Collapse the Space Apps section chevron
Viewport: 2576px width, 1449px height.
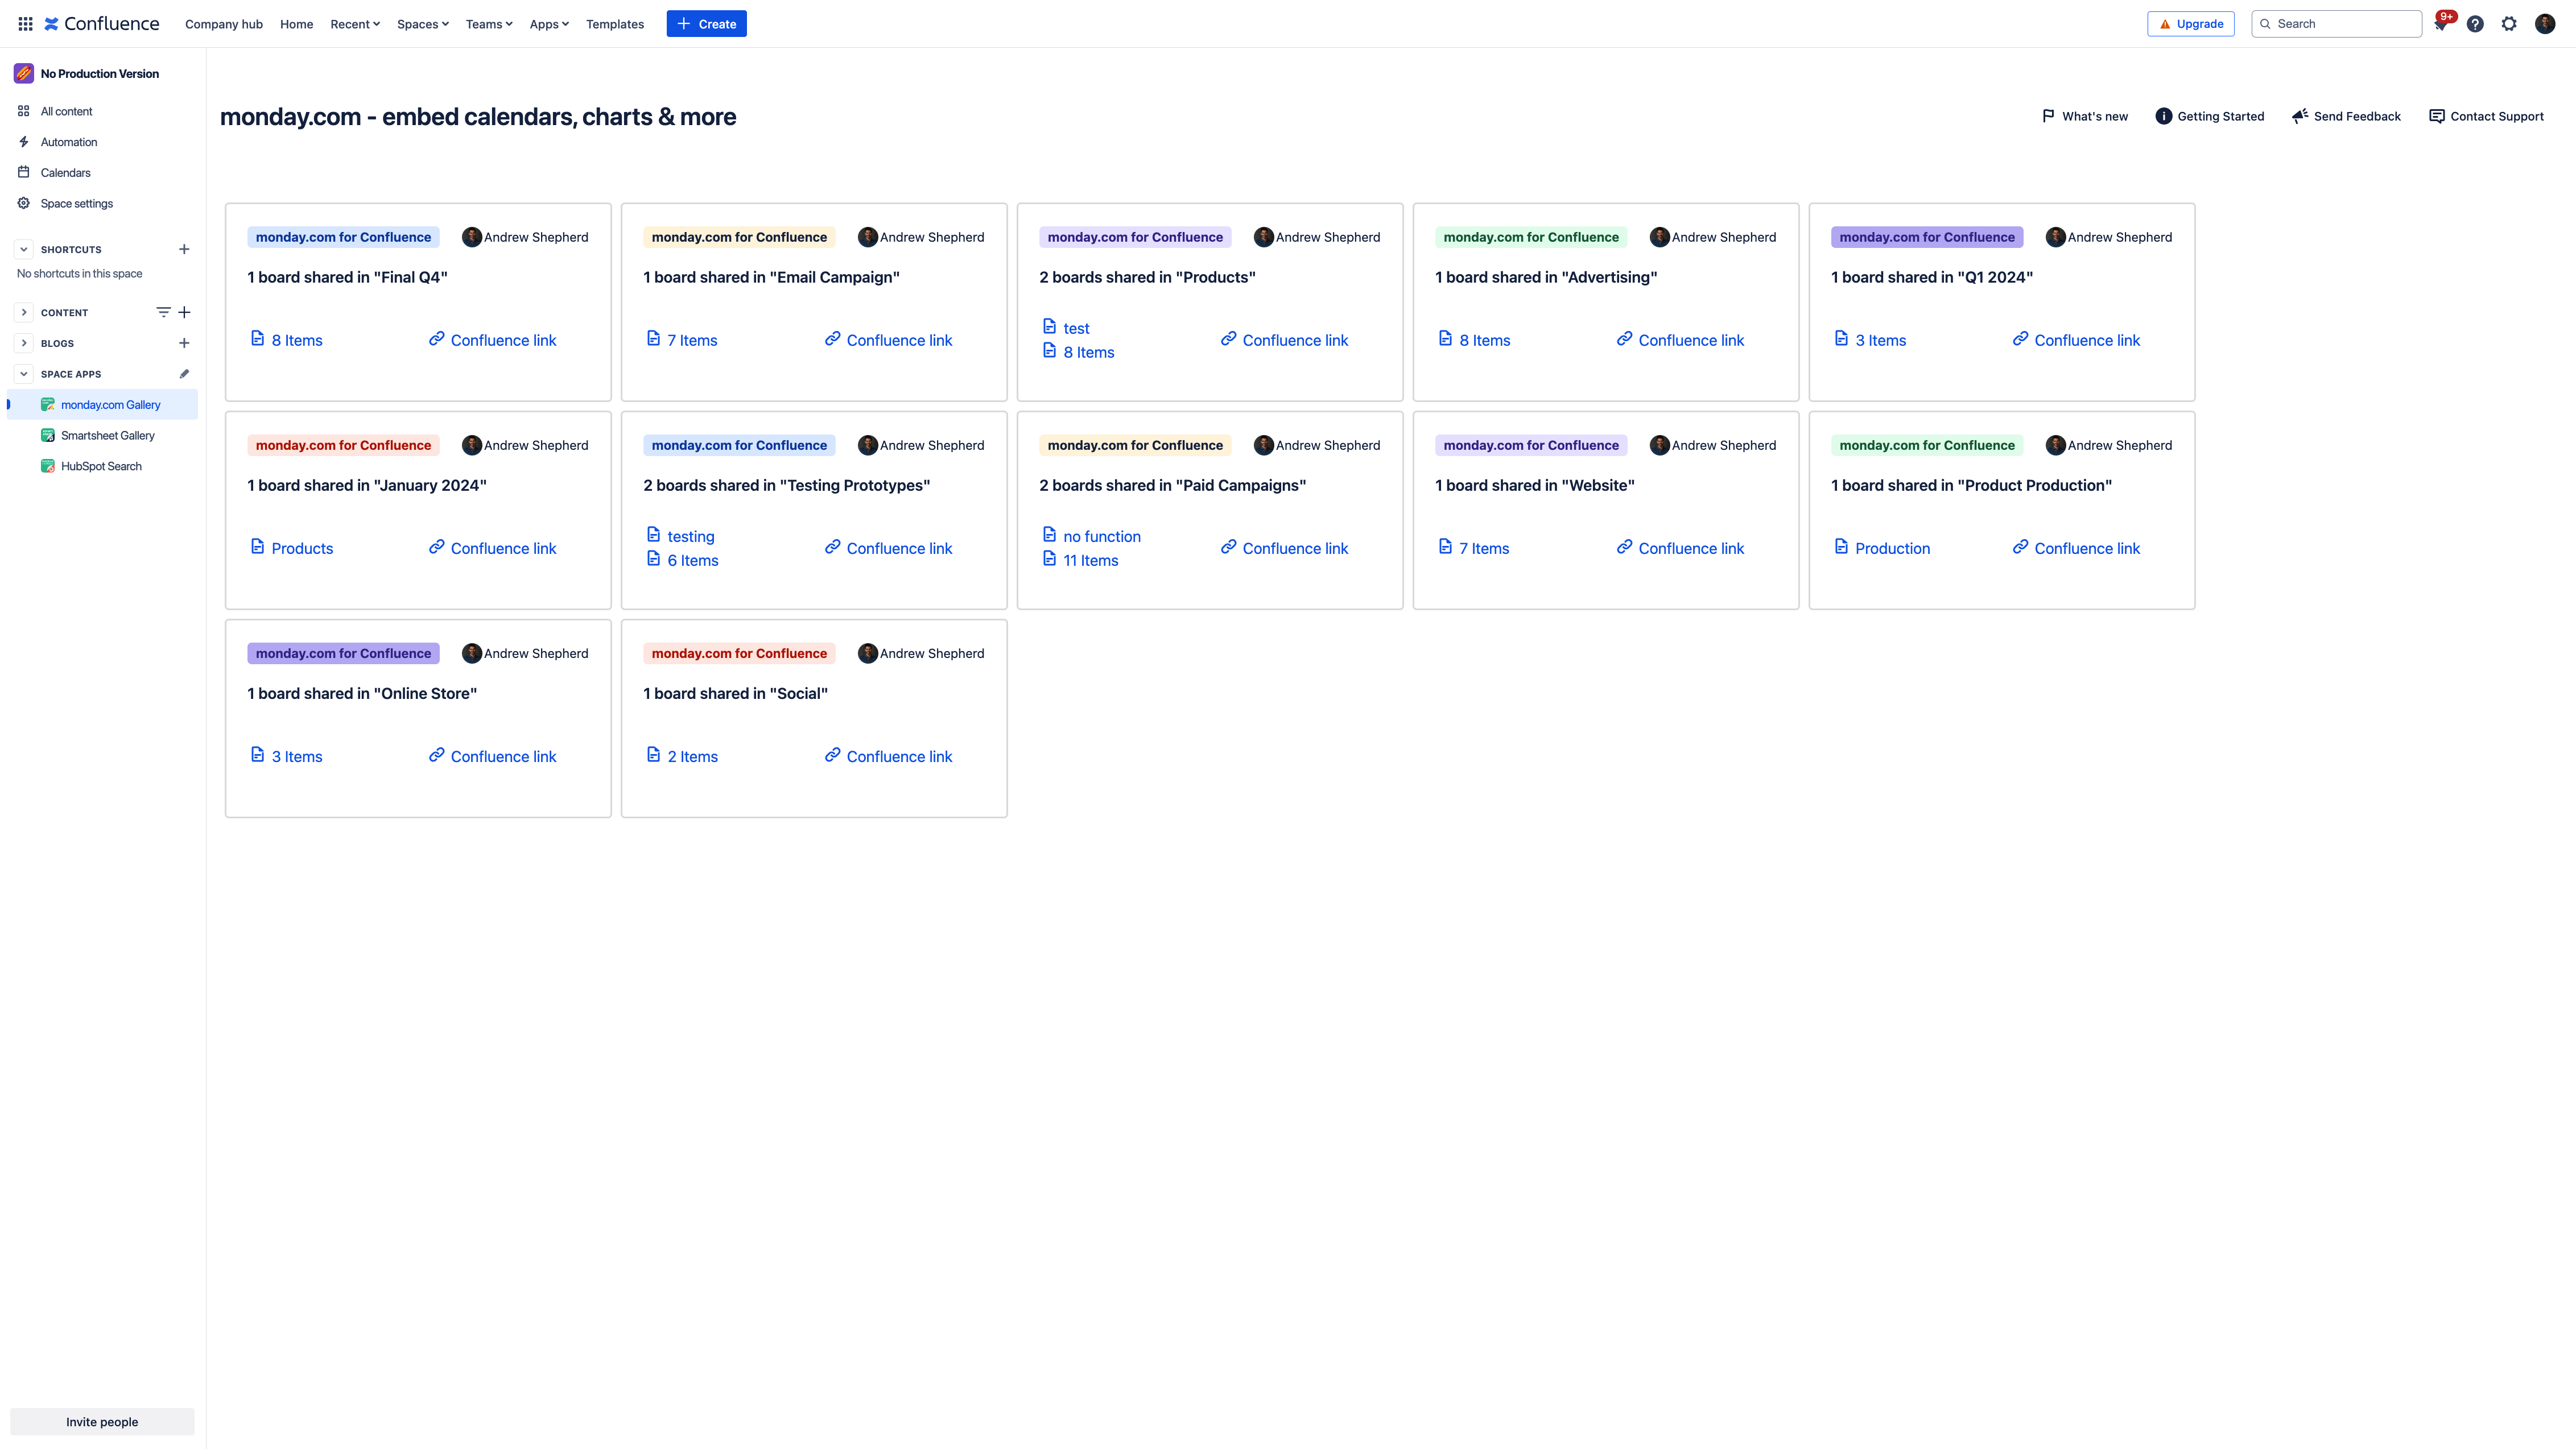pos(24,374)
